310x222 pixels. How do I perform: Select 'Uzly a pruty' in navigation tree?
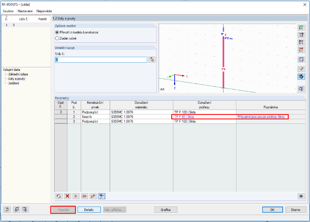17,79
